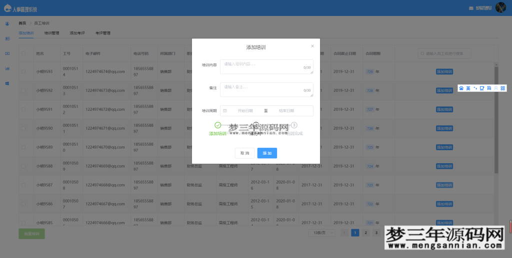Switch to the 培训管理 tab
The image size is (512, 258).
(51, 33)
